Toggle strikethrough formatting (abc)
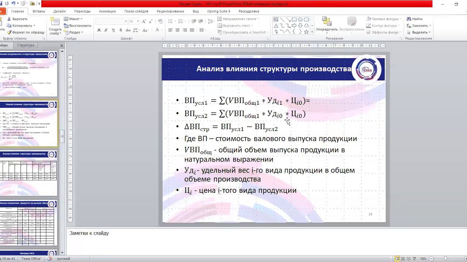467x262 pixels. 128,30
